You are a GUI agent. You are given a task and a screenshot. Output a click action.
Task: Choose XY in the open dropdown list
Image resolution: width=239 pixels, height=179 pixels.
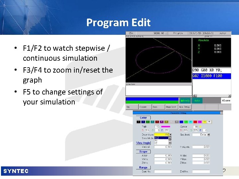pos(161,141)
